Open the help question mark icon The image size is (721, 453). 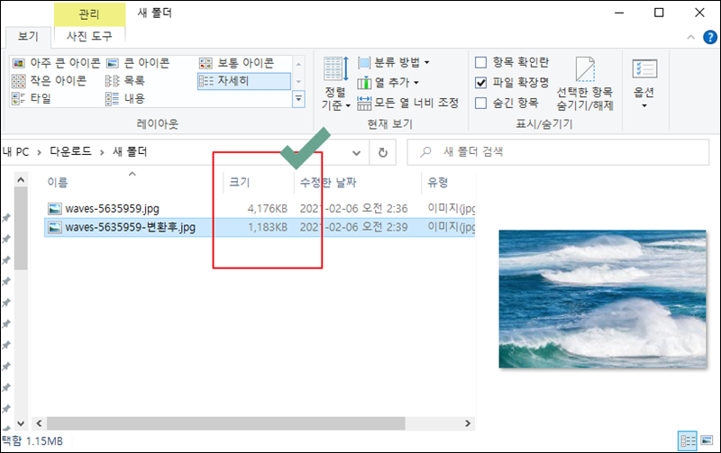tap(710, 37)
